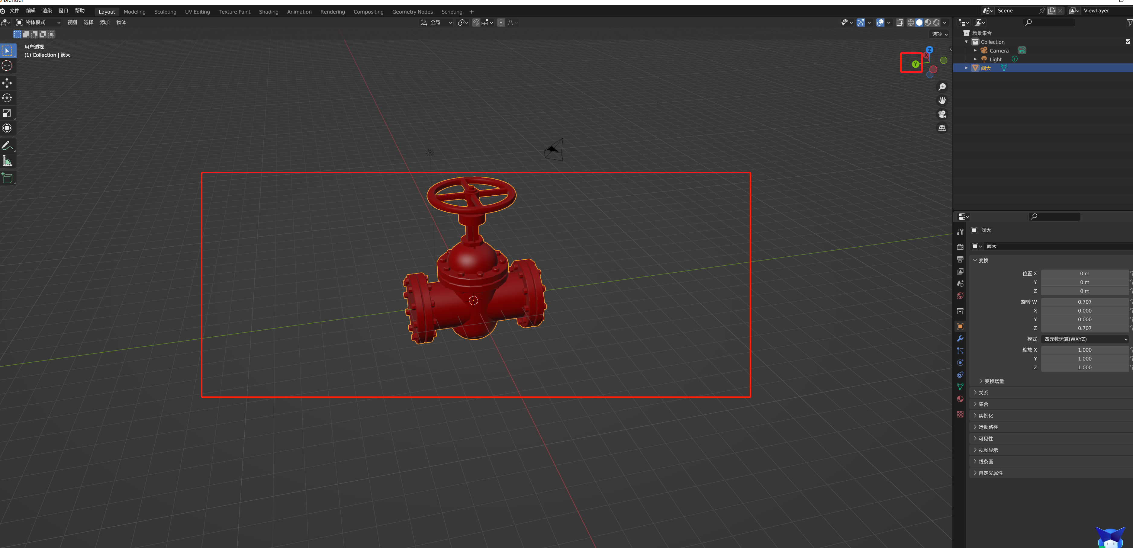Screen dimensions: 1133x548
Task: Pick the Annotate pencil tool
Action: coord(8,146)
